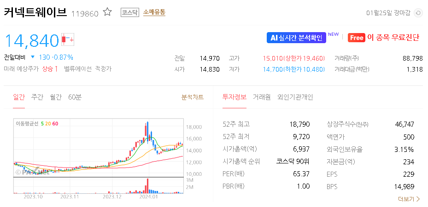Click 벨류에이션 적정가 link

(88, 69)
